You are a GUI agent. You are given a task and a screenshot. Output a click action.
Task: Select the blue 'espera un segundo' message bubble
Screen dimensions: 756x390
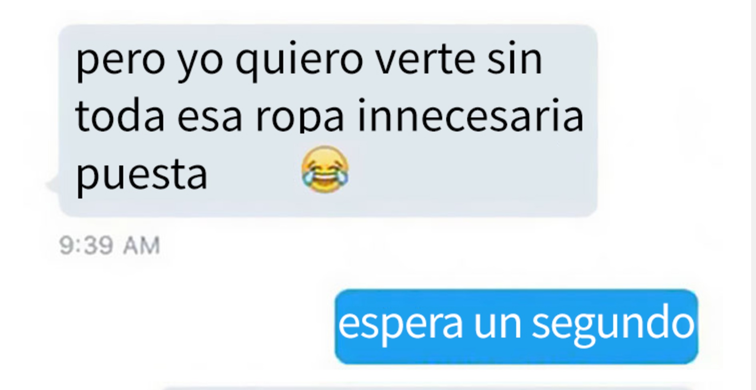pos(516,327)
